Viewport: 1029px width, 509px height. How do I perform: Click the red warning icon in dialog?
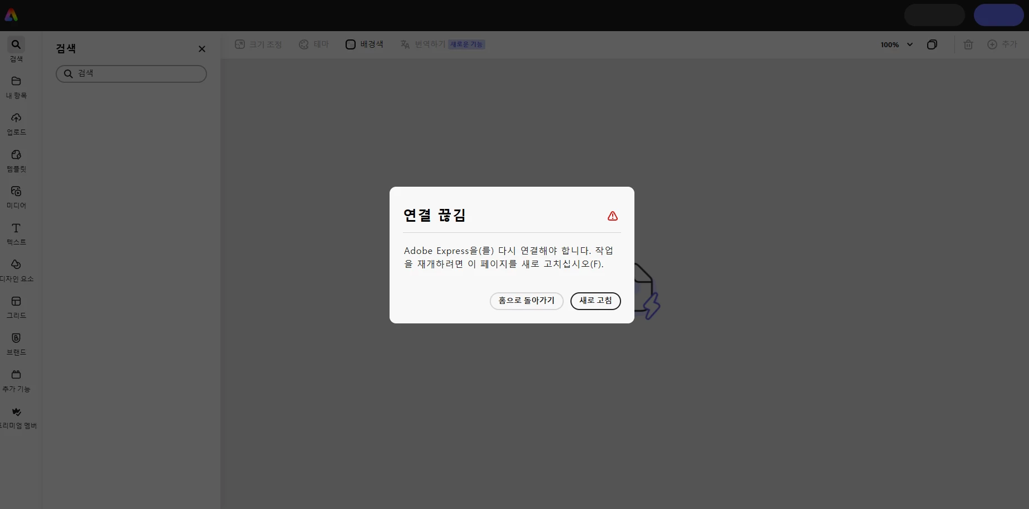coord(613,216)
